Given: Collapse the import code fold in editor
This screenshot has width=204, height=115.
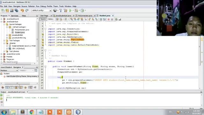Looking at the screenshot, I should coord(45,29).
